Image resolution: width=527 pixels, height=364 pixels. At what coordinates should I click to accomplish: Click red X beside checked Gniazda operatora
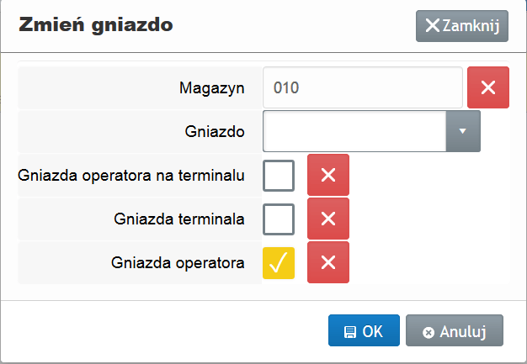tap(328, 262)
